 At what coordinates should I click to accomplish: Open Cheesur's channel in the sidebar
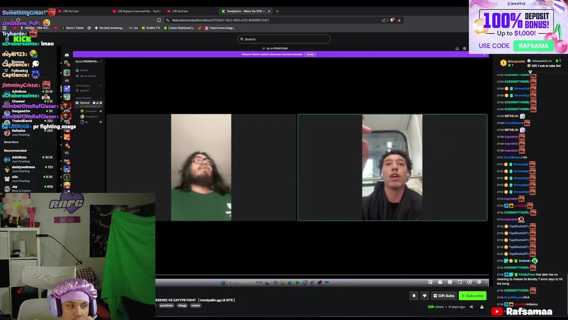click(29, 103)
